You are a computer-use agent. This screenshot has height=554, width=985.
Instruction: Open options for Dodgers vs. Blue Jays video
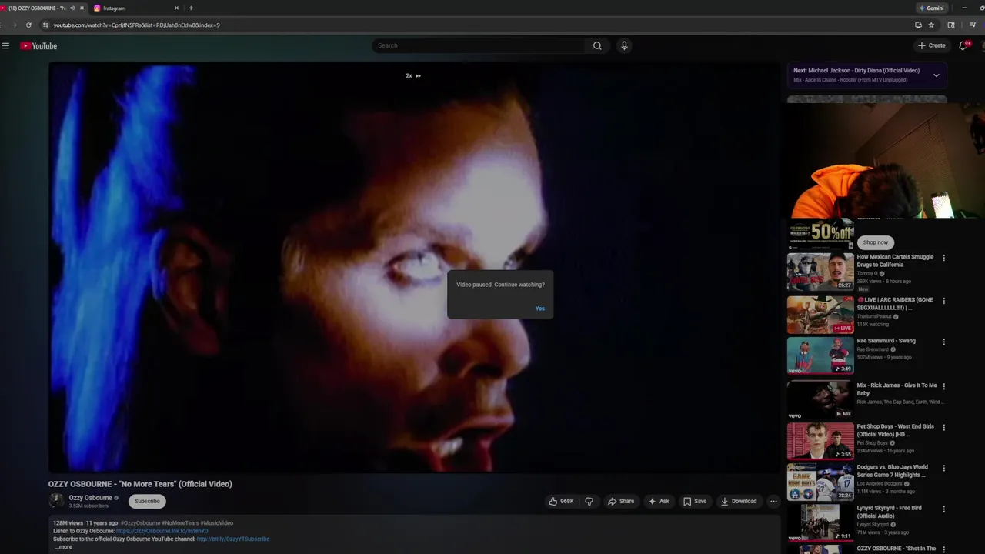tap(943, 468)
